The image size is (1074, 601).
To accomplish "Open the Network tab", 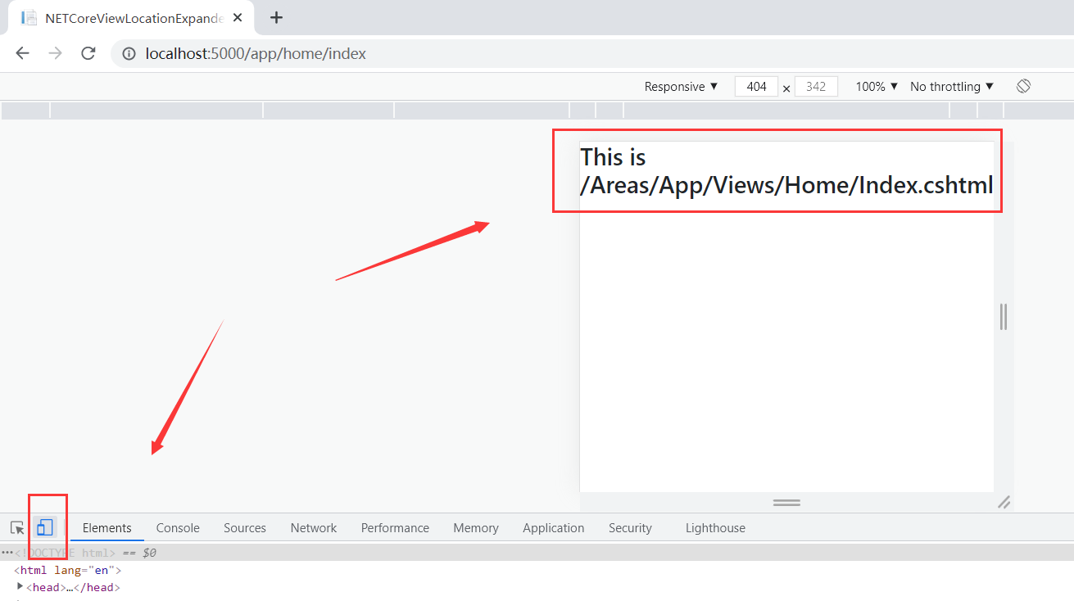I will pos(314,528).
